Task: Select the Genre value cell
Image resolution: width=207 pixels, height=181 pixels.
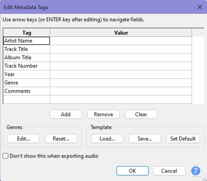Action: (121, 83)
